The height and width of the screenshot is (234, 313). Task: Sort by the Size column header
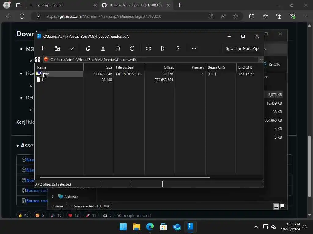click(x=99, y=67)
